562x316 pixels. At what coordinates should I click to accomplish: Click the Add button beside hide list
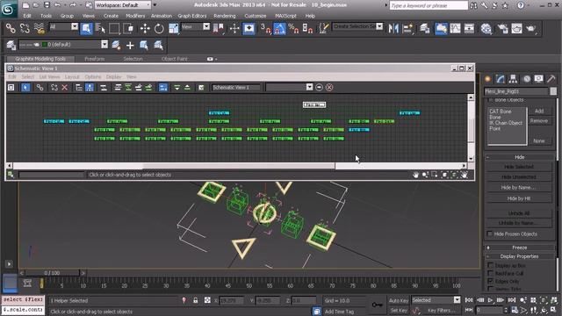click(x=539, y=111)
